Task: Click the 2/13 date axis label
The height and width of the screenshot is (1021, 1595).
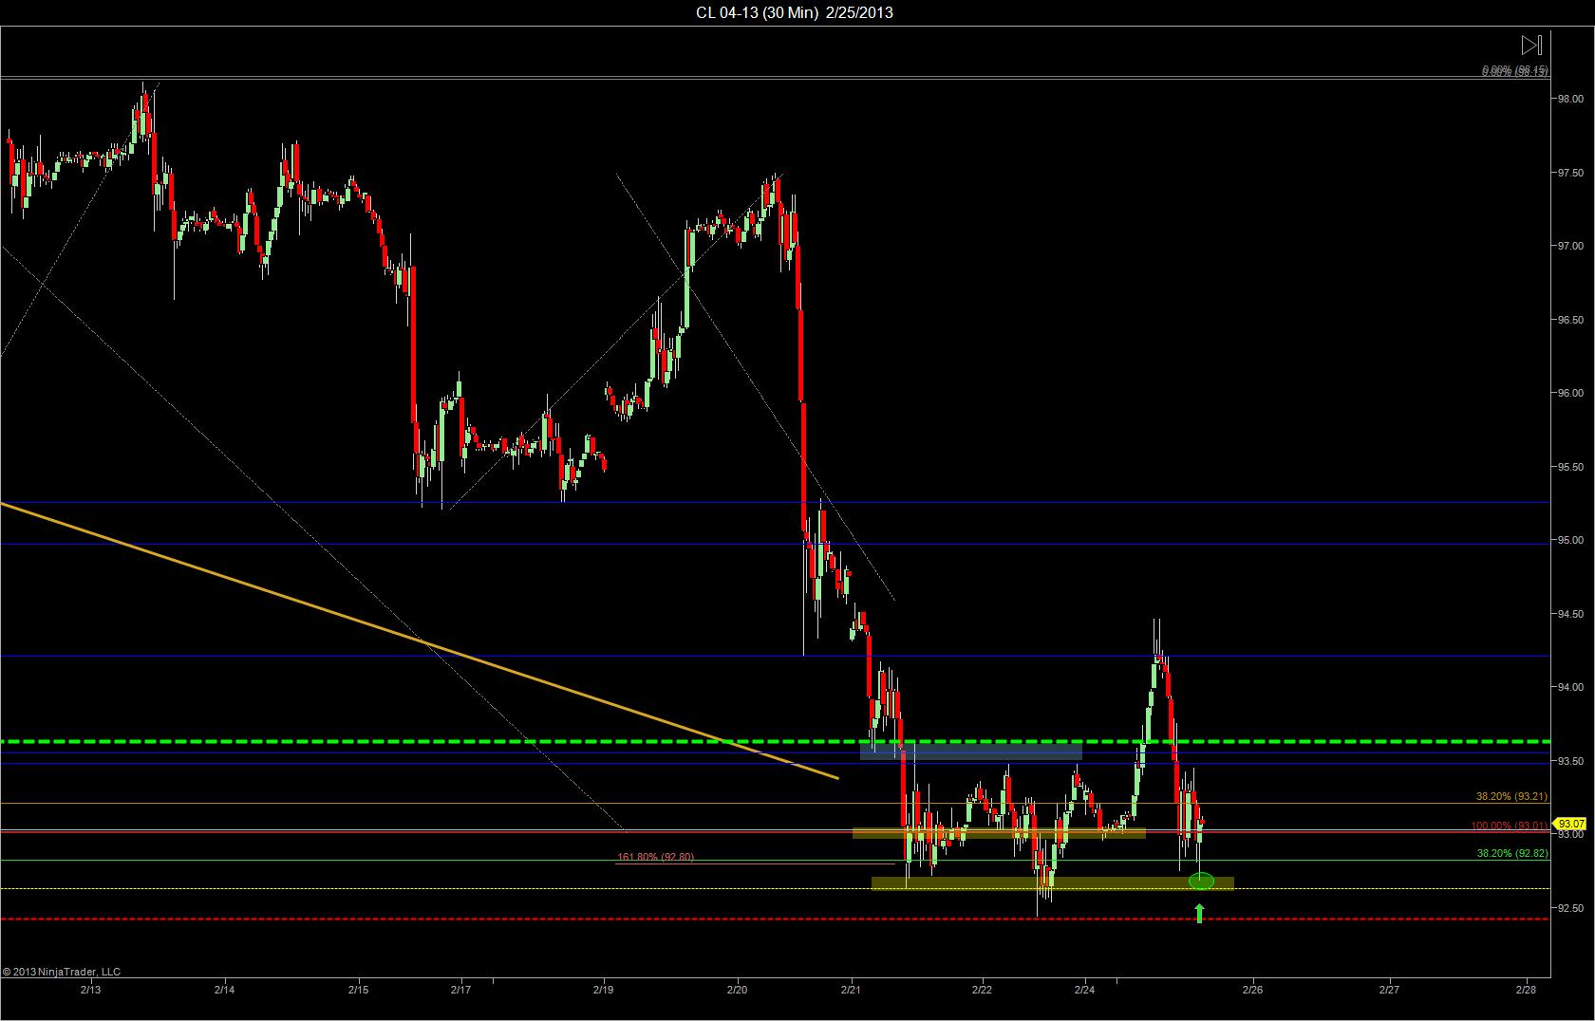Action: click(x=90, y=989)
